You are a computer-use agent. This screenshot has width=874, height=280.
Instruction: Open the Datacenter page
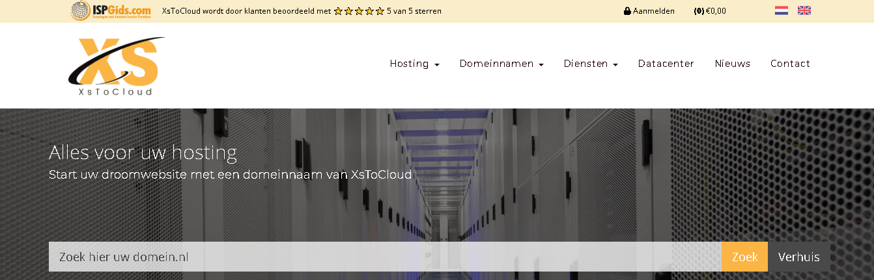[x=666, y=64]
